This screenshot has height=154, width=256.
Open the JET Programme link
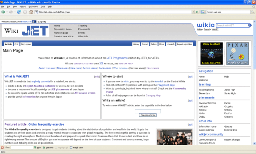point(117,58)
